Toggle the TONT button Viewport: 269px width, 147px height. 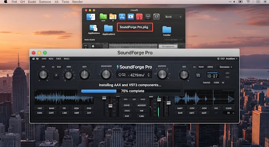click(201, 67)
